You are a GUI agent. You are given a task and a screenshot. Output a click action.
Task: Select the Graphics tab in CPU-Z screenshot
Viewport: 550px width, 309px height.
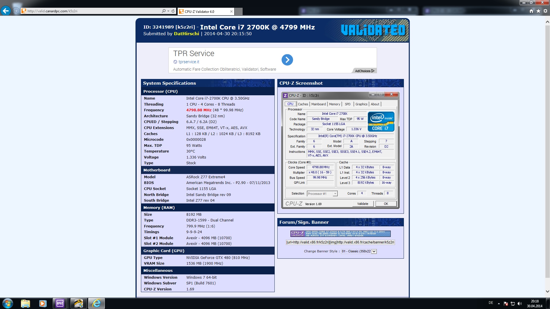(361, 104)
